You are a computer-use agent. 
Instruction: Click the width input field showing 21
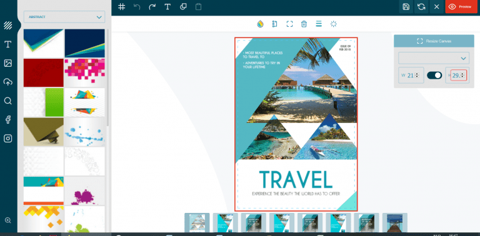[x=411, y=75]
